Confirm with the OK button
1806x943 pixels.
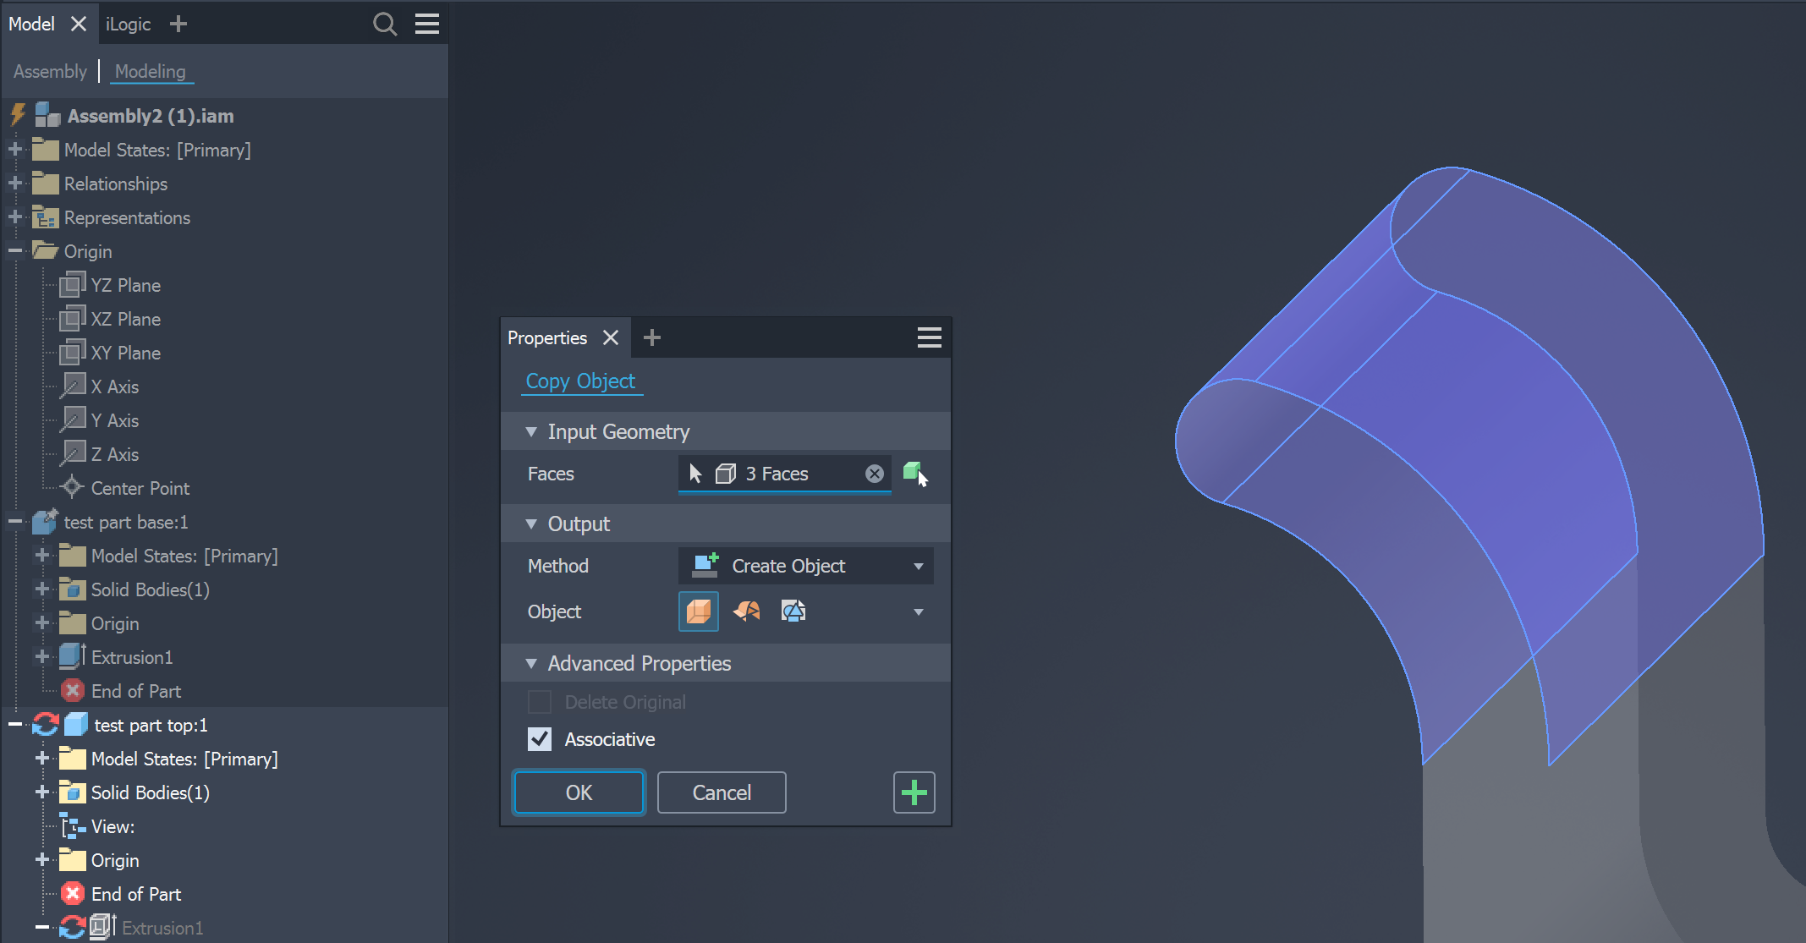click(579, 792)
